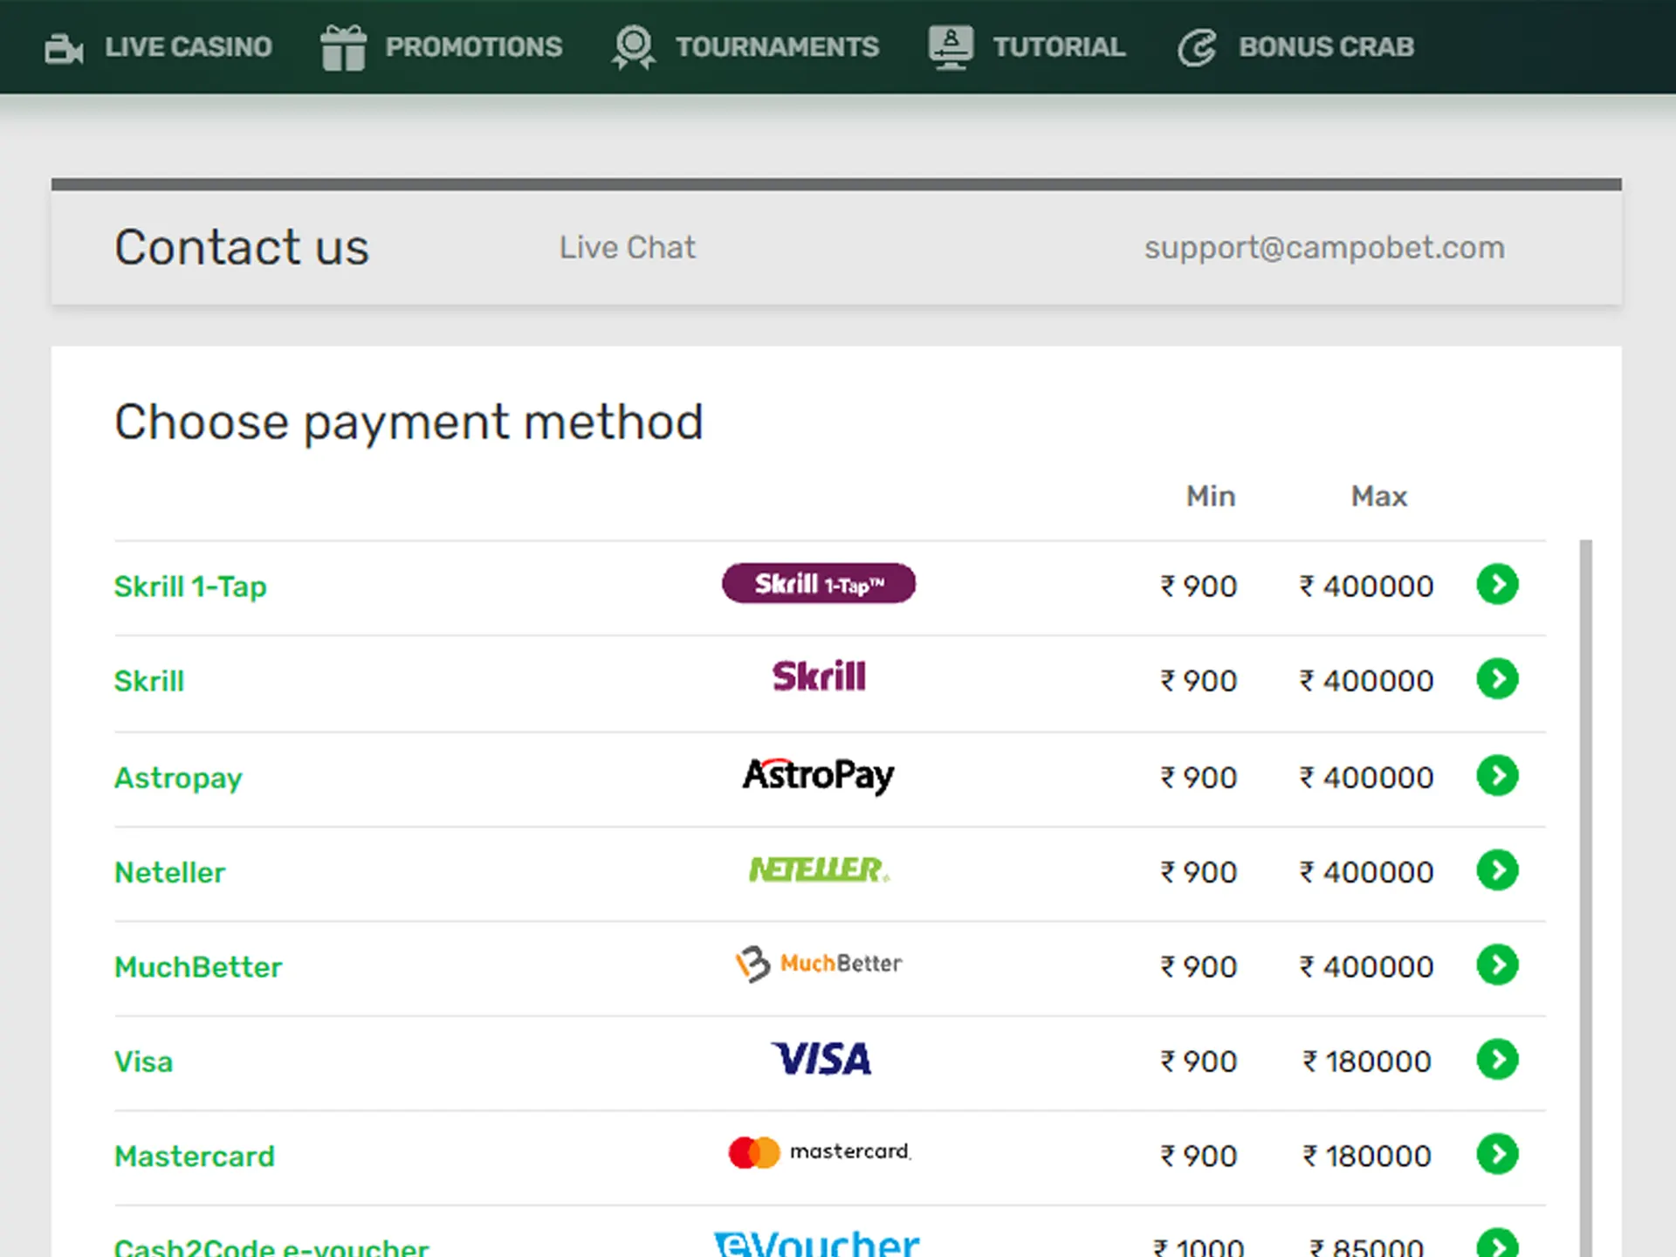Click the Promotions gift icon
This screenshot has width=1676, height=1257.
coord(343,48)
